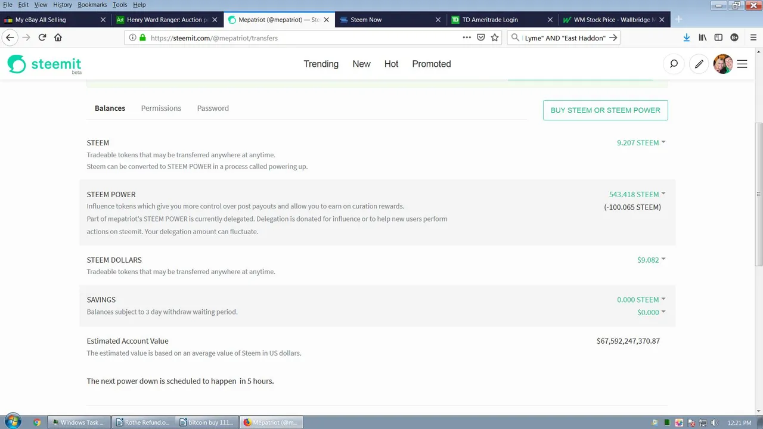The height and width of the screenshot is (429, 763).
Task: Click the search bar go arrow
Action: click(x=613, y=38)
